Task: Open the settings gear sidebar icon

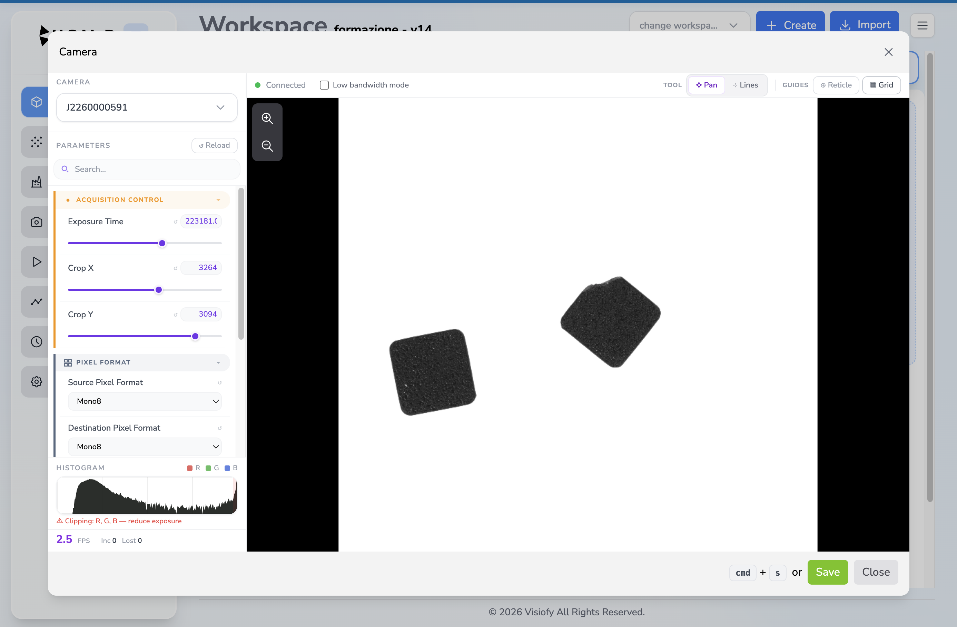Action: tap(36, 382)
